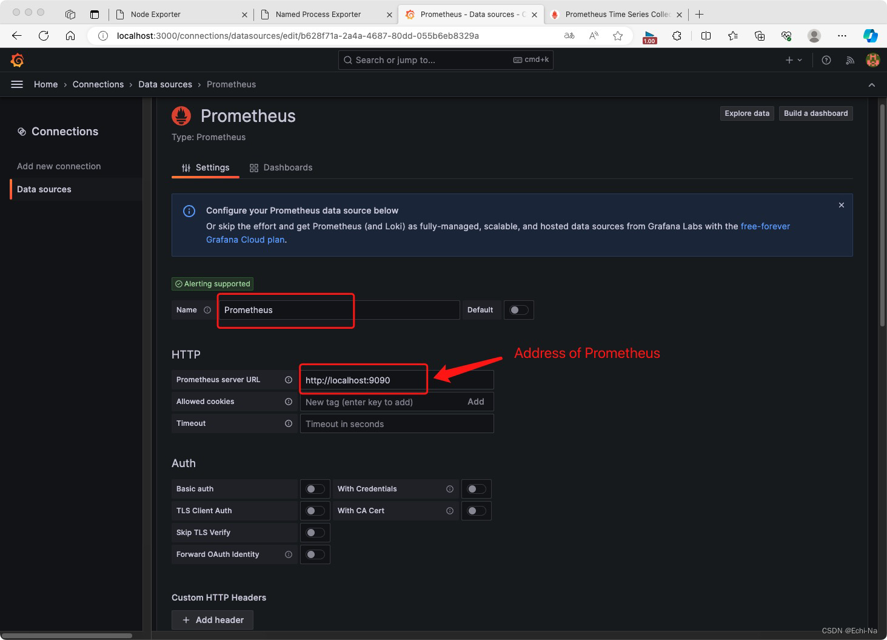The width and height of the screenshot is (887, 640).
Task: Open translate icon in address bar
Action: tap(569, 36)
